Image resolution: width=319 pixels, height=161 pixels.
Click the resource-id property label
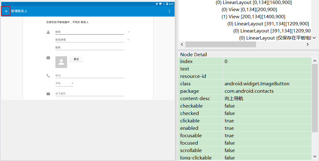(193, 76)
